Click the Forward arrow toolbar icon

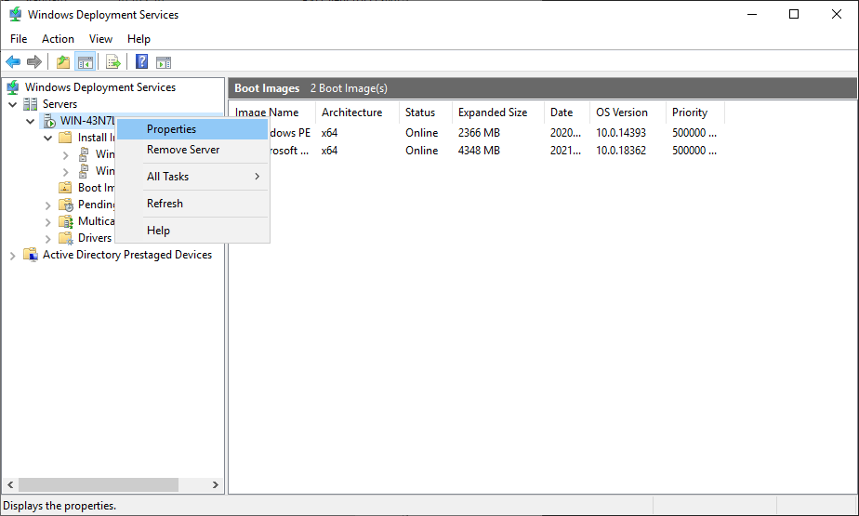34,62
